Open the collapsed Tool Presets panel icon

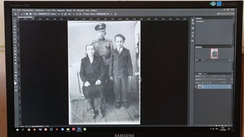point(193,41)
